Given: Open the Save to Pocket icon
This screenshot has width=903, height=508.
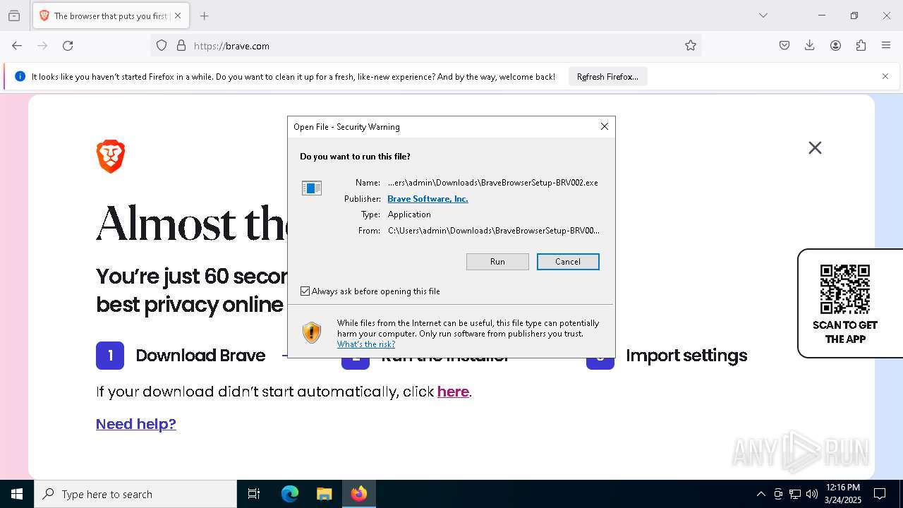Looking at the screenshot, I should 784,46.
